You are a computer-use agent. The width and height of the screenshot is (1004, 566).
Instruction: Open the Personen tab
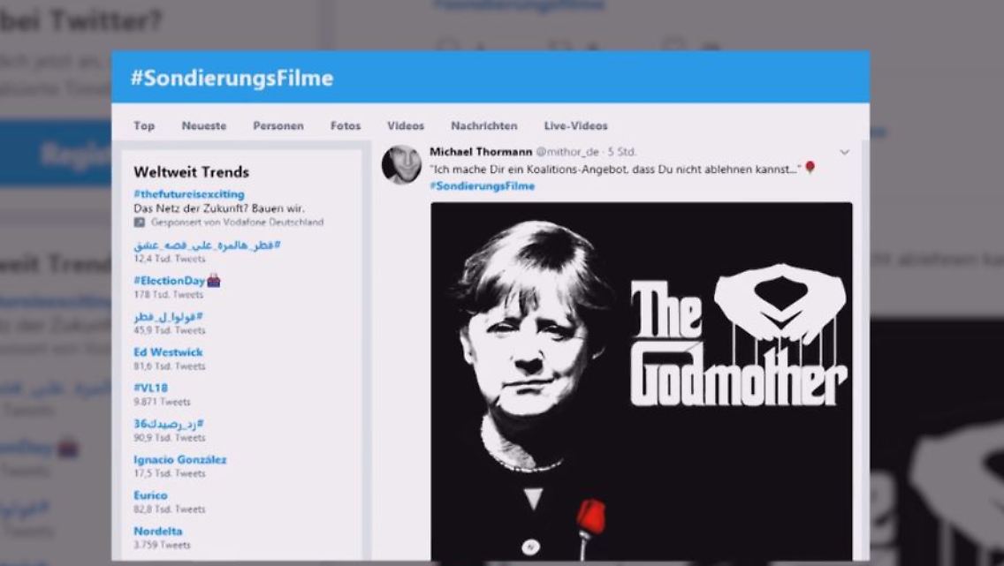pyautogui.click(x=278, y=126)
